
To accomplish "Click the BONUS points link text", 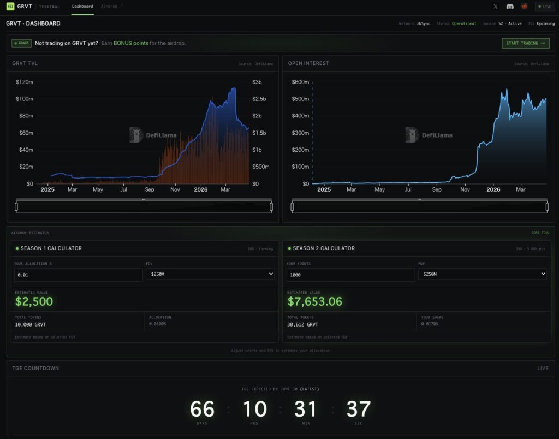I will (130, 43).
